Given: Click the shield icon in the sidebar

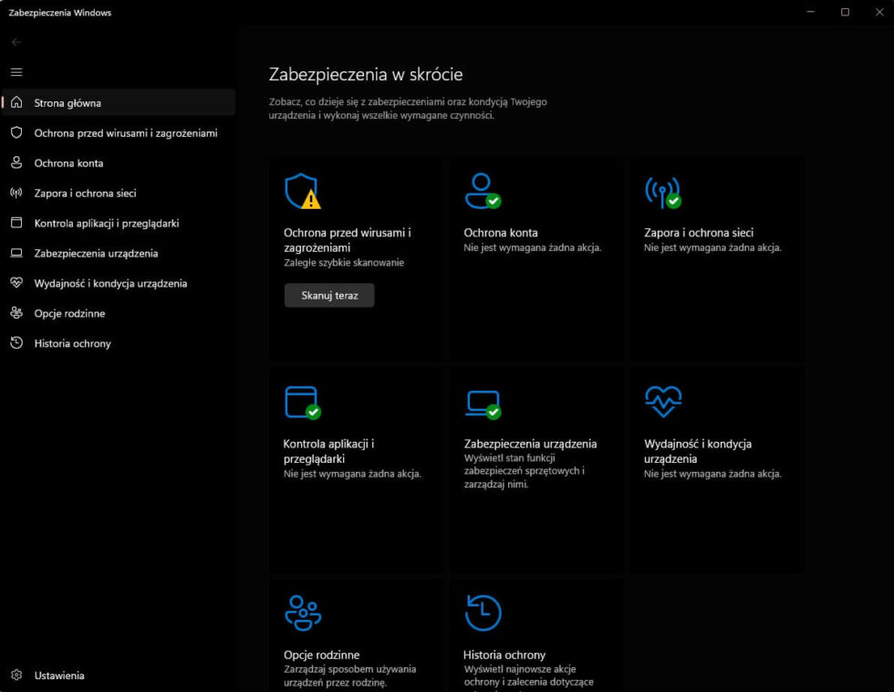Looking at the screenshot, I should coord(16,132).
